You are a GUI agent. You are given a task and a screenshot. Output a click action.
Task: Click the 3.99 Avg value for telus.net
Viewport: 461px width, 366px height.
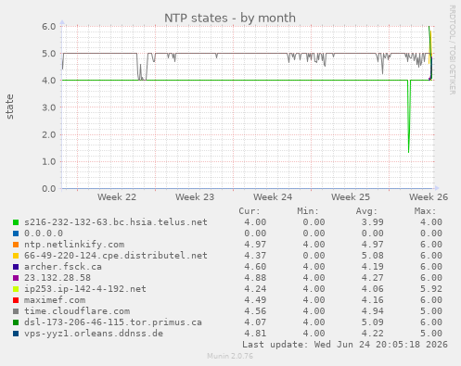click(x=373, y=222)
